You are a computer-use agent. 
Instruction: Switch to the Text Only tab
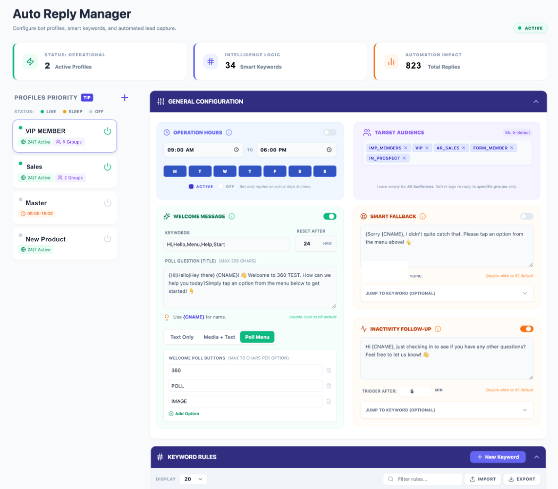(x=181, y=336)
